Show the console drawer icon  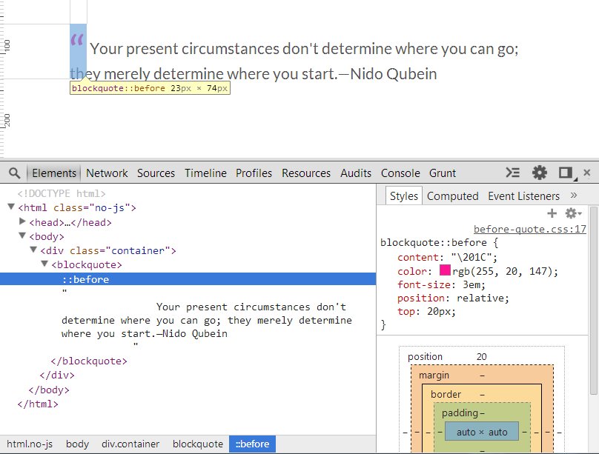513,173
